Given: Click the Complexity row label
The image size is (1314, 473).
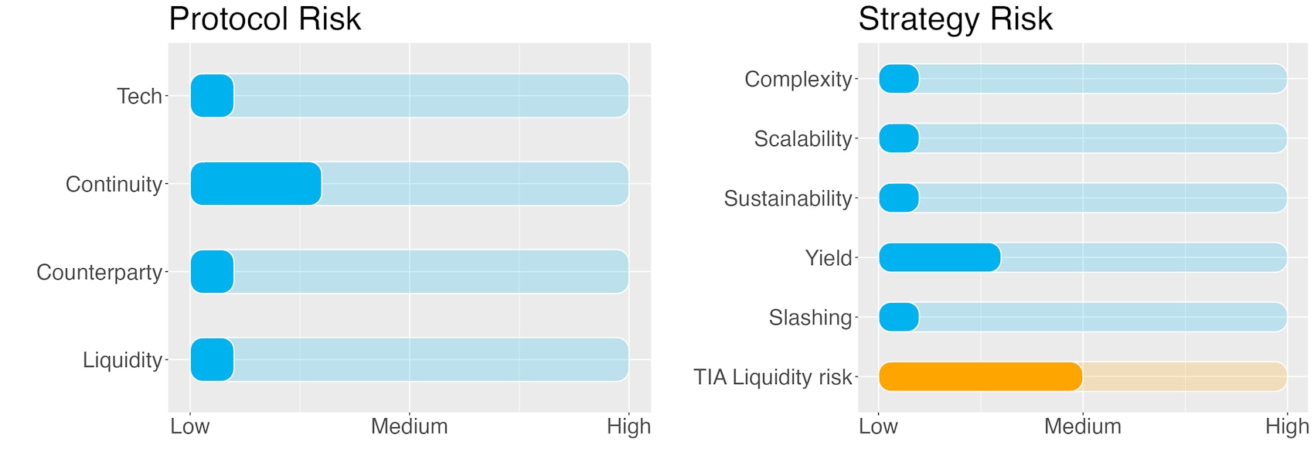Looking at the screenshot, I should (798, 80).
